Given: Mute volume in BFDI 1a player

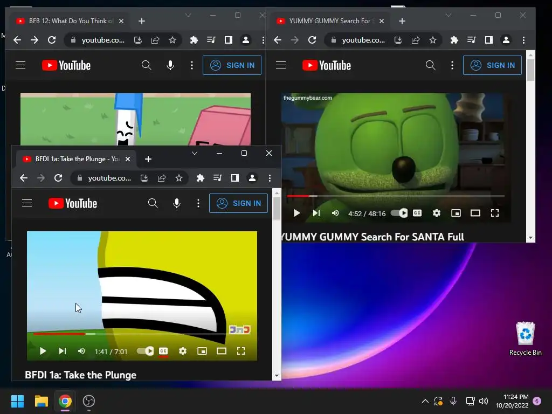Looking at the screenshot, I should [x=82, y=351].
